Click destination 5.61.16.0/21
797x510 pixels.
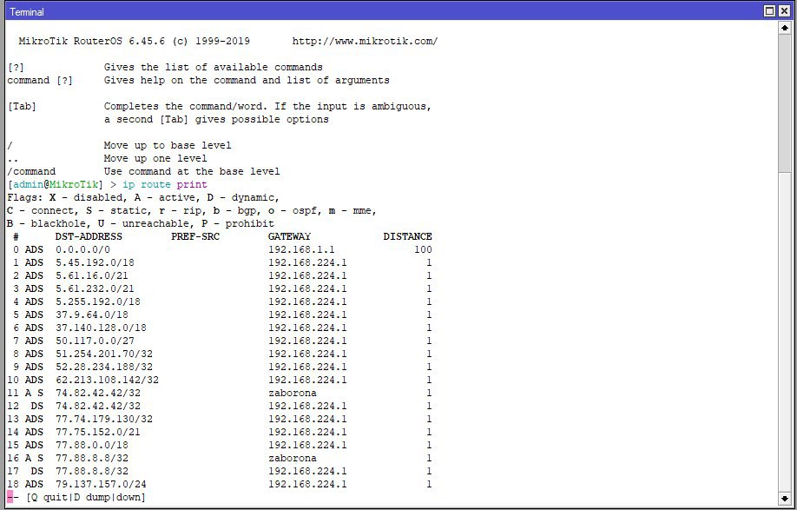pyautogui.click(x=91, y=275)
